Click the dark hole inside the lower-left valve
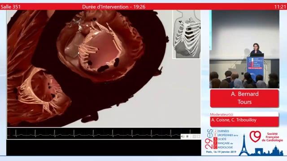The width and height of the screenshot is (287, 161). pos(49,85)
